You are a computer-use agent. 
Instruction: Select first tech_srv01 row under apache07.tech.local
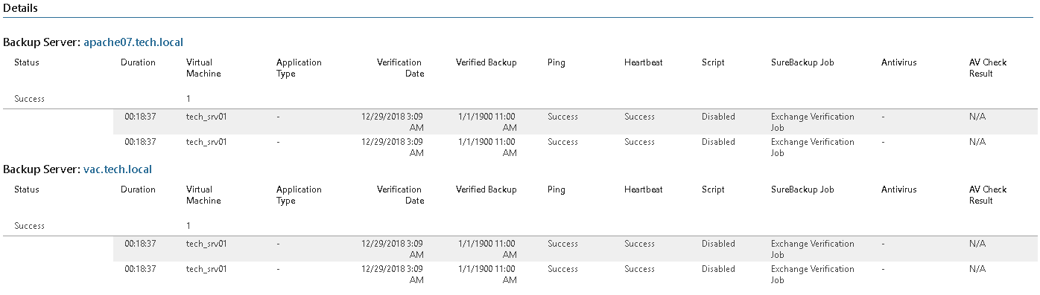[574, 122]
